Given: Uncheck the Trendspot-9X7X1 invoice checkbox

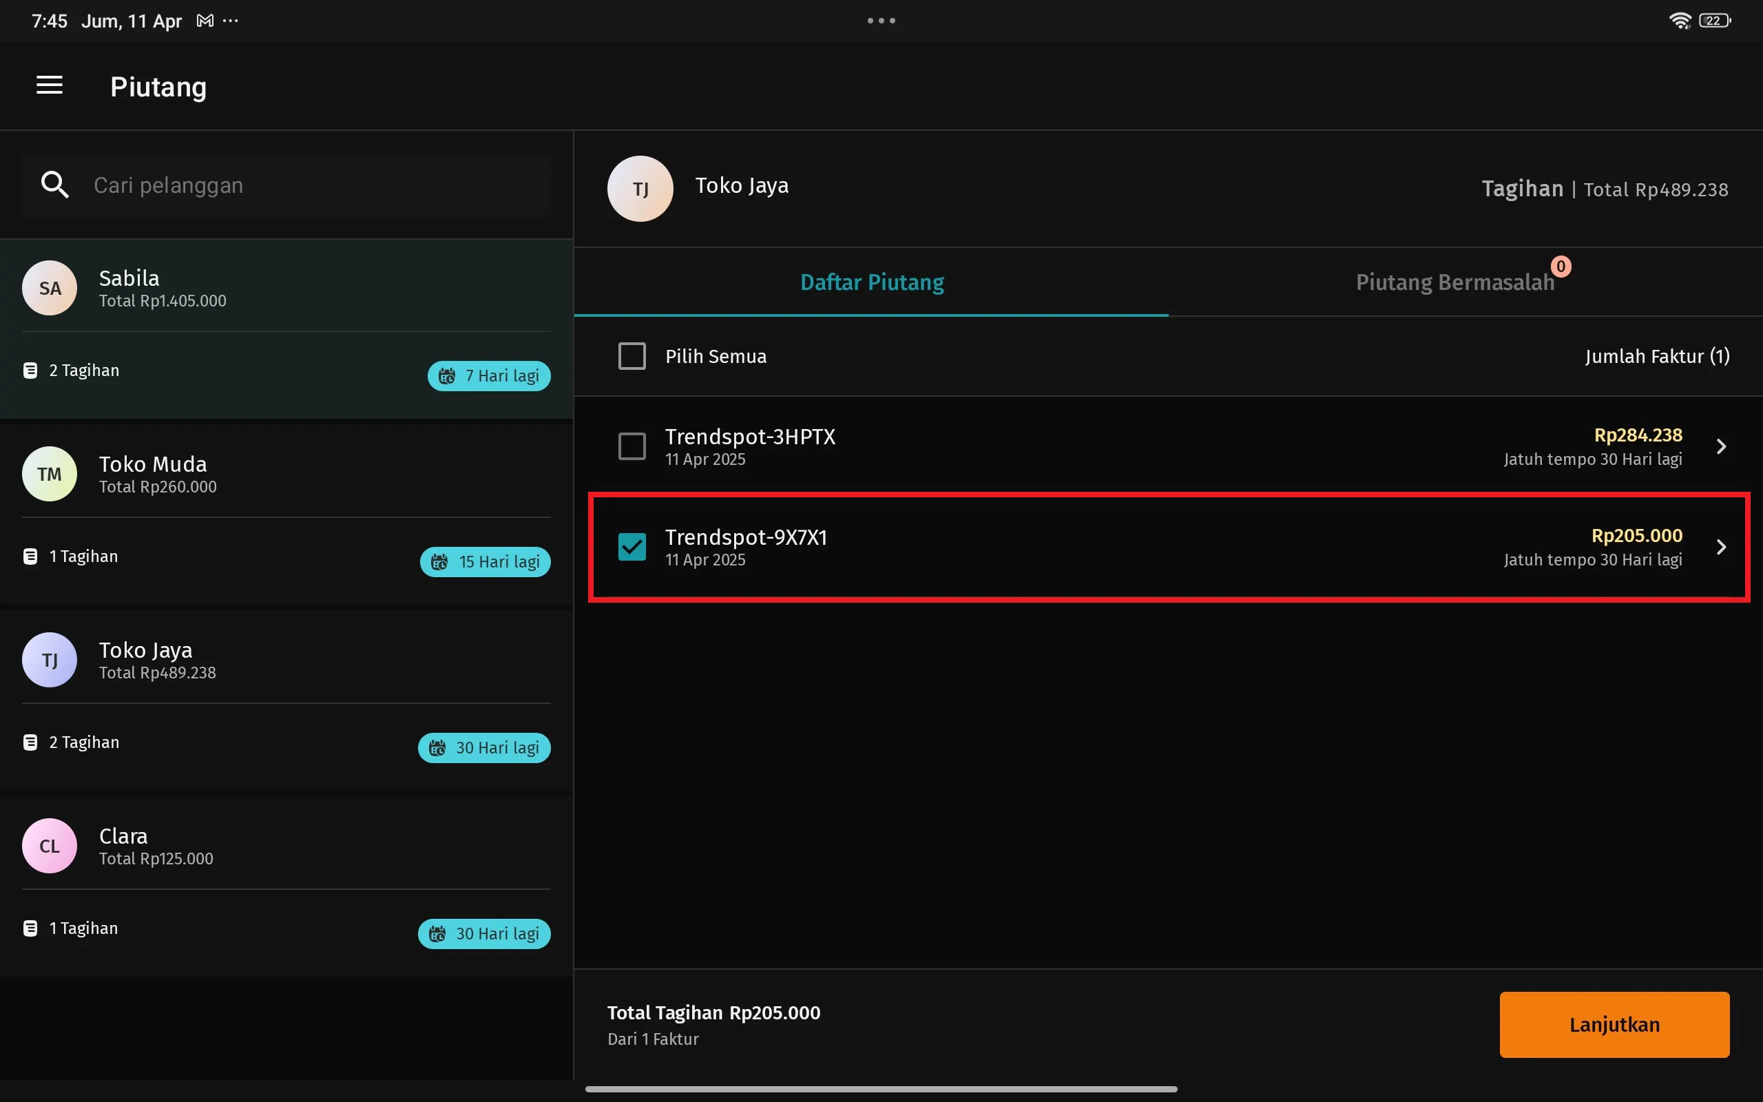Looking at the screenshot, I should [632, 547].
